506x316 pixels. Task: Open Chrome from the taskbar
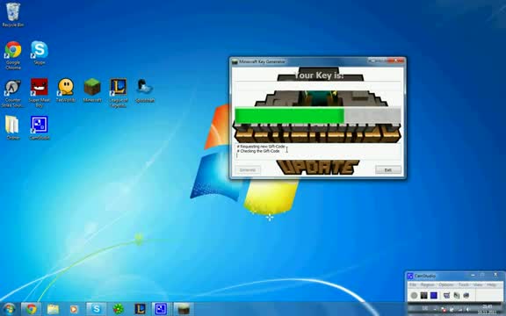pos(32,309)
